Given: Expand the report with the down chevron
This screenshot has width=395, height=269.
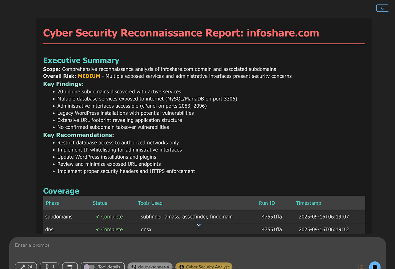Looking at the screenshot, I should [199, 225].
